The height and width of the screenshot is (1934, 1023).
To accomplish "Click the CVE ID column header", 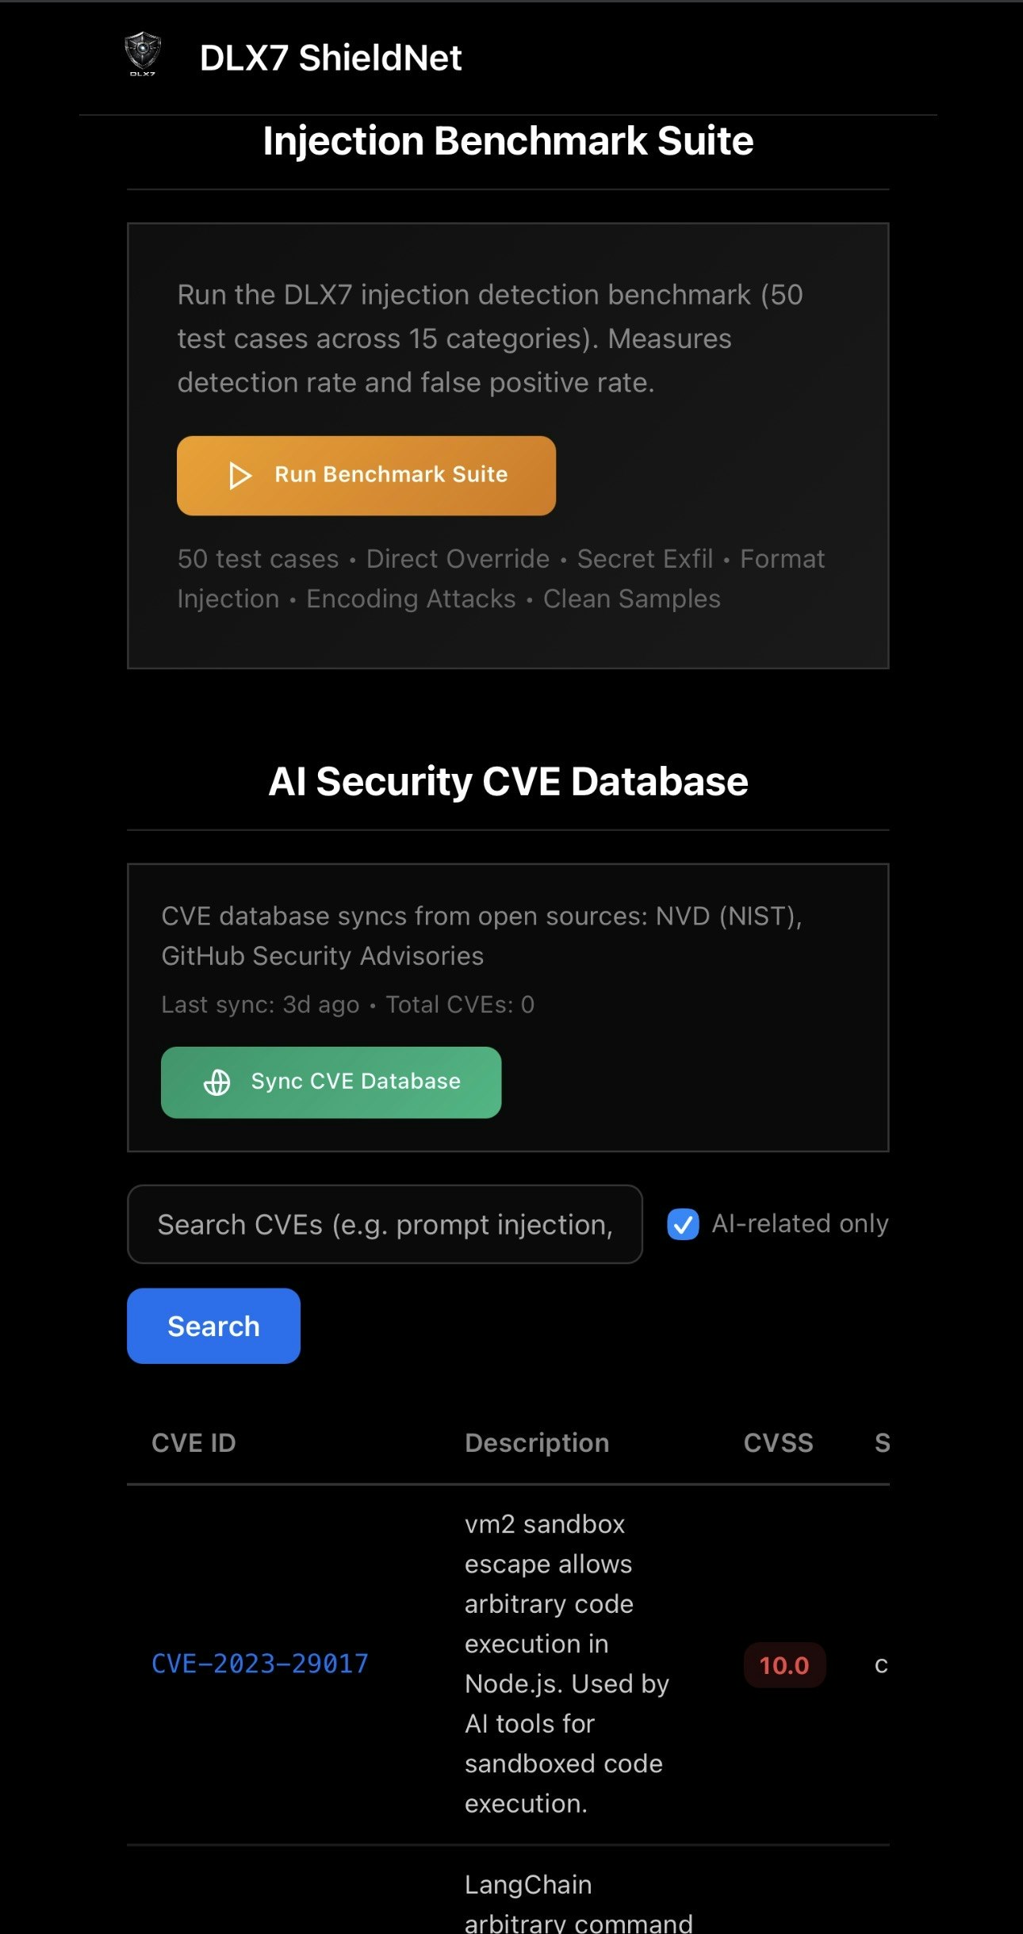I will click(x=193, y=1443).
